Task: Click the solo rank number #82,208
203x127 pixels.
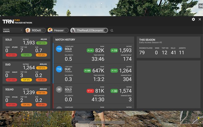Action: [44, 39]
